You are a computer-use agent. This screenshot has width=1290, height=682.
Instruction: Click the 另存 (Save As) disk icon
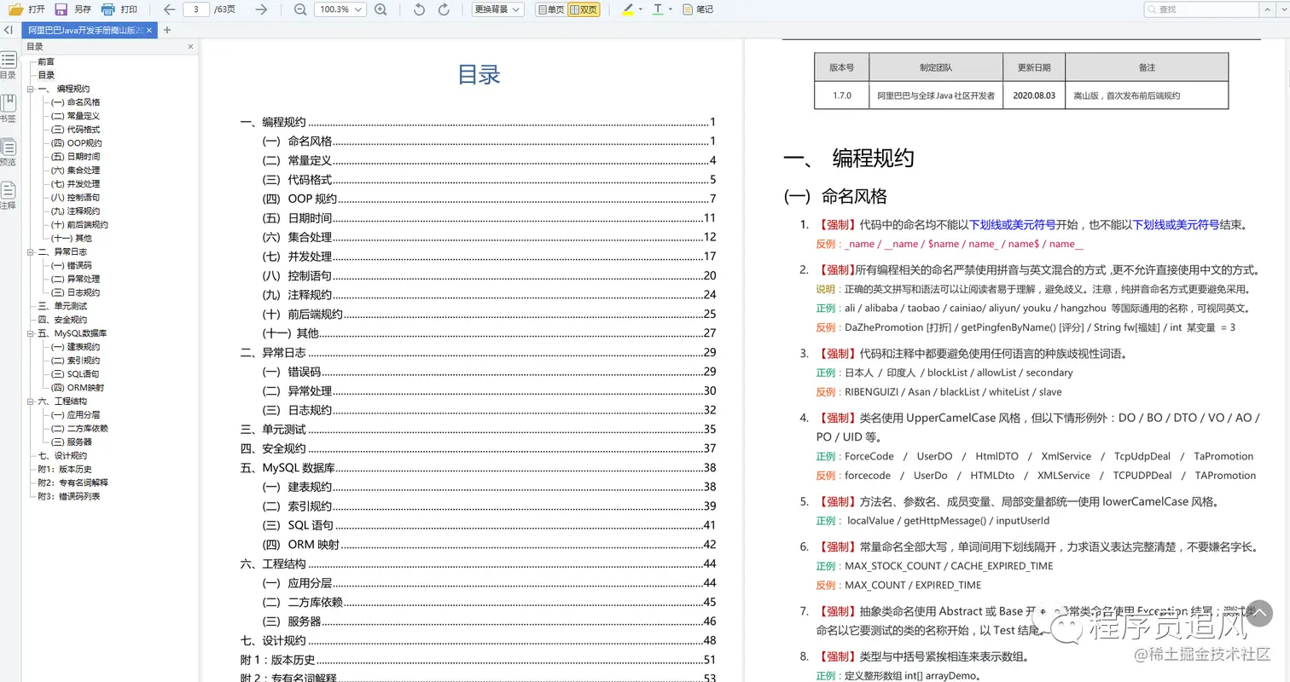pyautogui.click(x=61, y=9)
